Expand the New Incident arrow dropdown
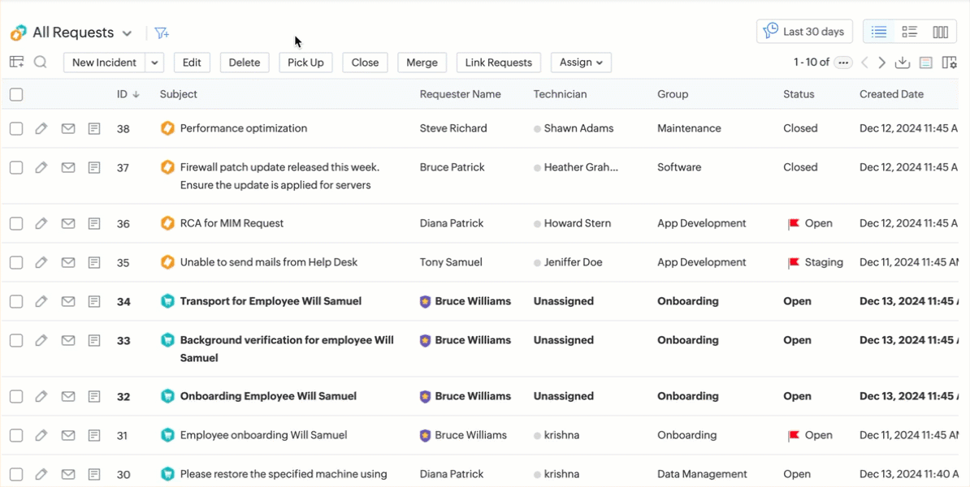Viewport: 970px width, 487px height. 155,62
